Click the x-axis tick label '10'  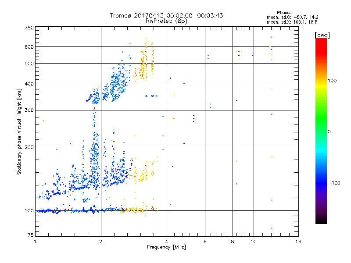[254, 242]
